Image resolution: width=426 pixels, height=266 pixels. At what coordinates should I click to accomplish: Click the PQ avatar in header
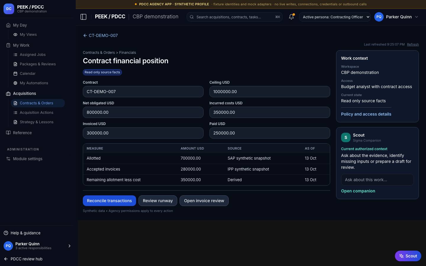(x=379, y=17)
